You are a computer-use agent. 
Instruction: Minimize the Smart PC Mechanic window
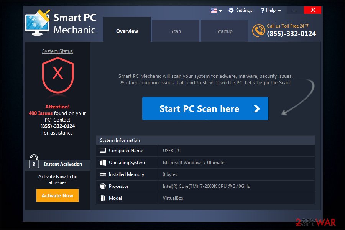coord(296,10)
